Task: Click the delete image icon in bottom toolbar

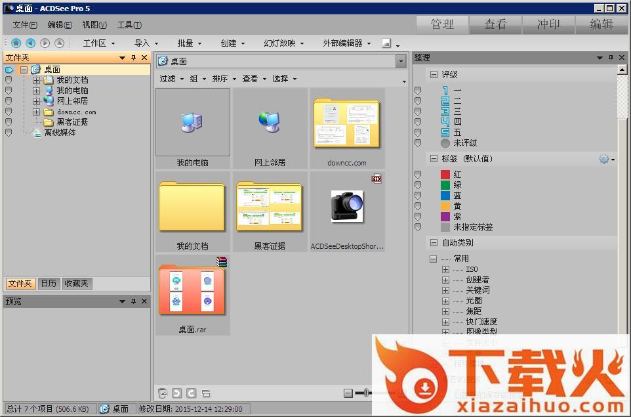Action: tap(163, 393)
